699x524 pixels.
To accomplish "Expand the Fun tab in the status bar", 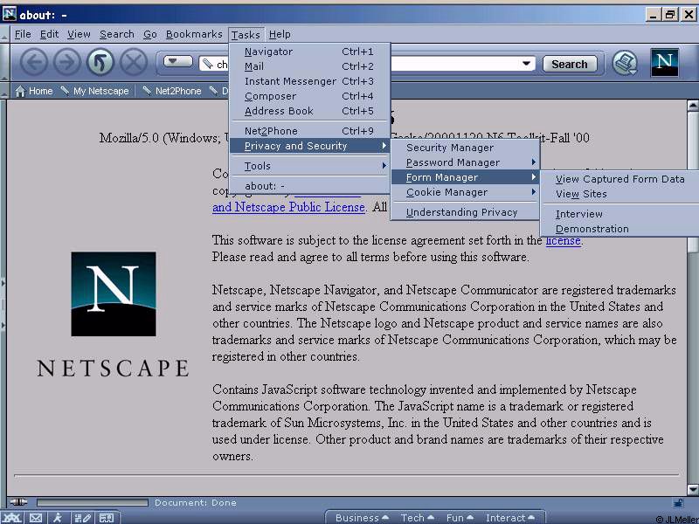I will [460, 518].
